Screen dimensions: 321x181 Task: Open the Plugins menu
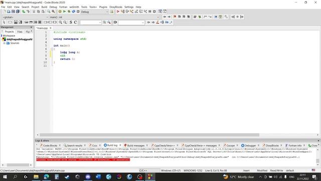[103, 7]
